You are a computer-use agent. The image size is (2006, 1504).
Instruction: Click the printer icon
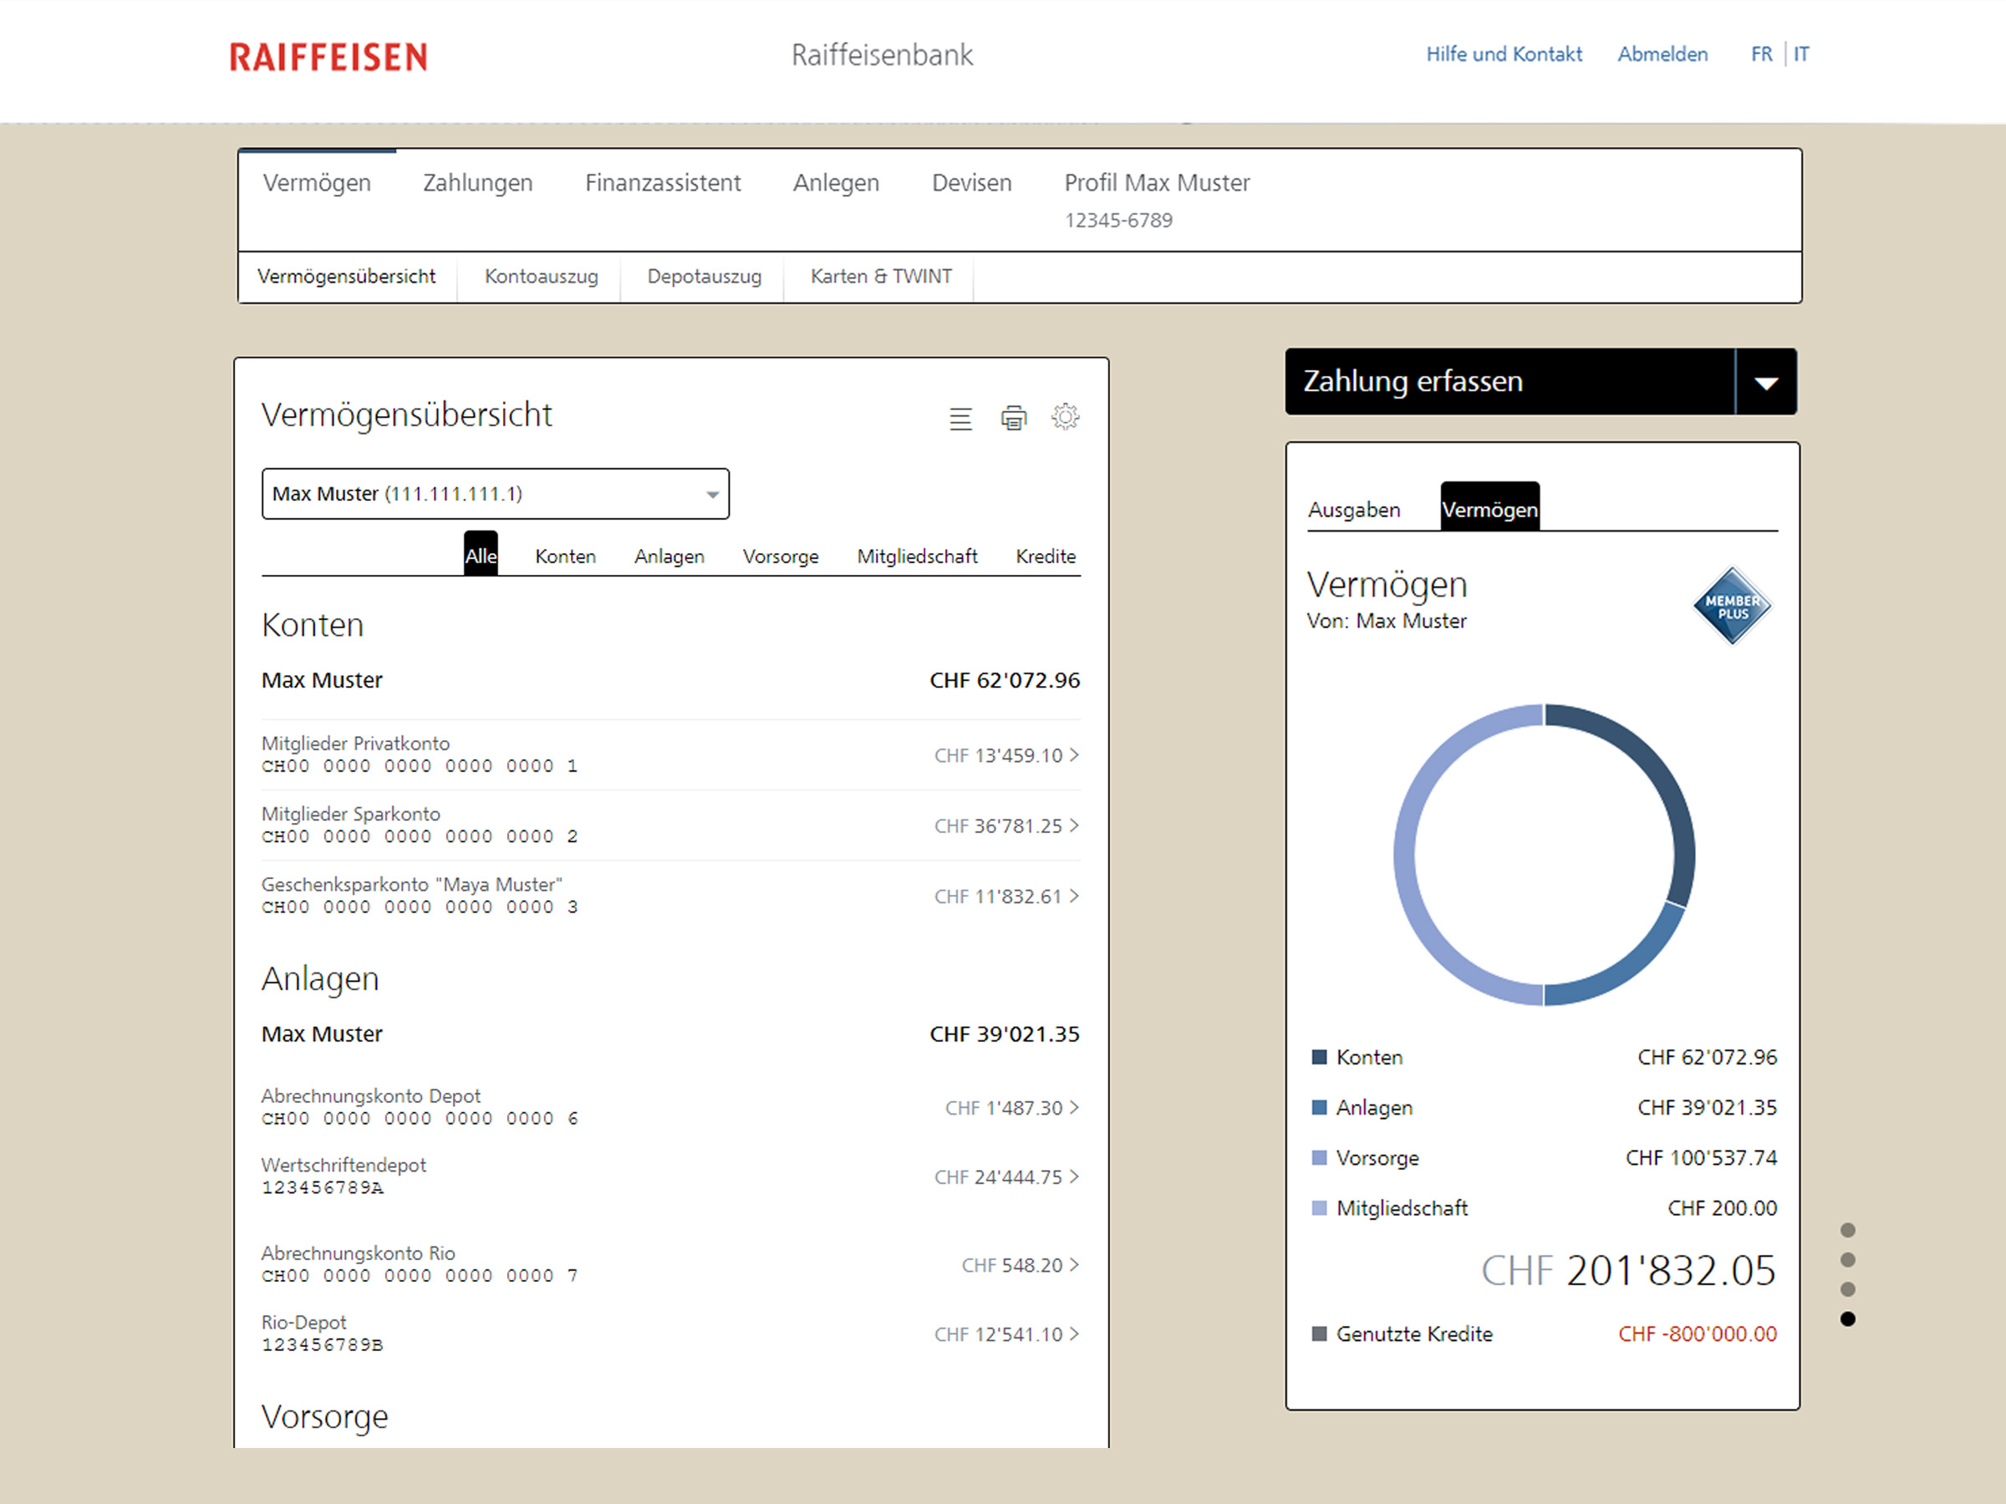[1013, 418]
